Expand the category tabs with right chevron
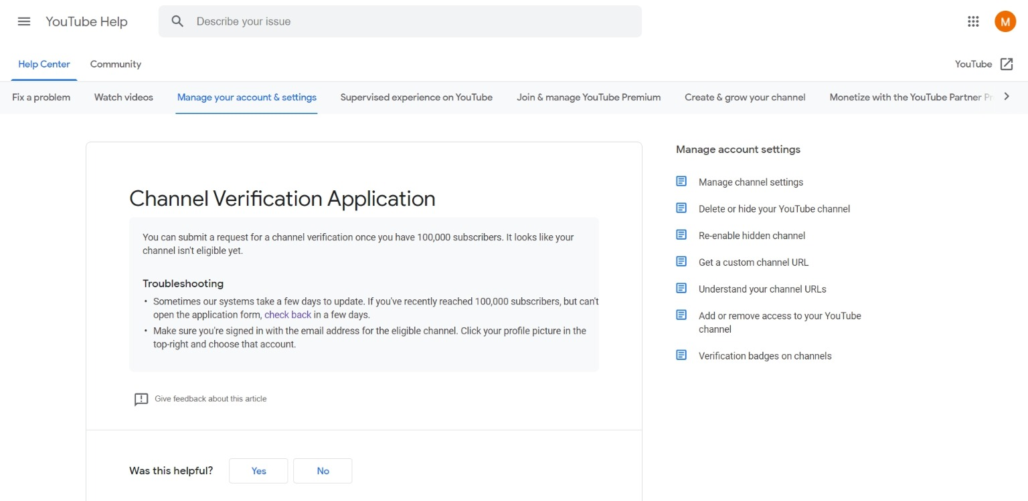Viewport: 1028px width, 501px height. (x=1007, y=97)
